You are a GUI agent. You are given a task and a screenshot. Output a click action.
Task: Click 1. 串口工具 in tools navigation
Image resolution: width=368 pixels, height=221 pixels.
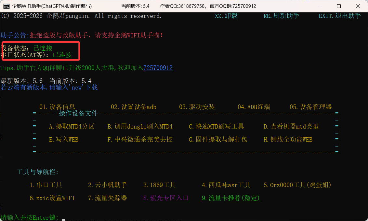tap(46, 185)
